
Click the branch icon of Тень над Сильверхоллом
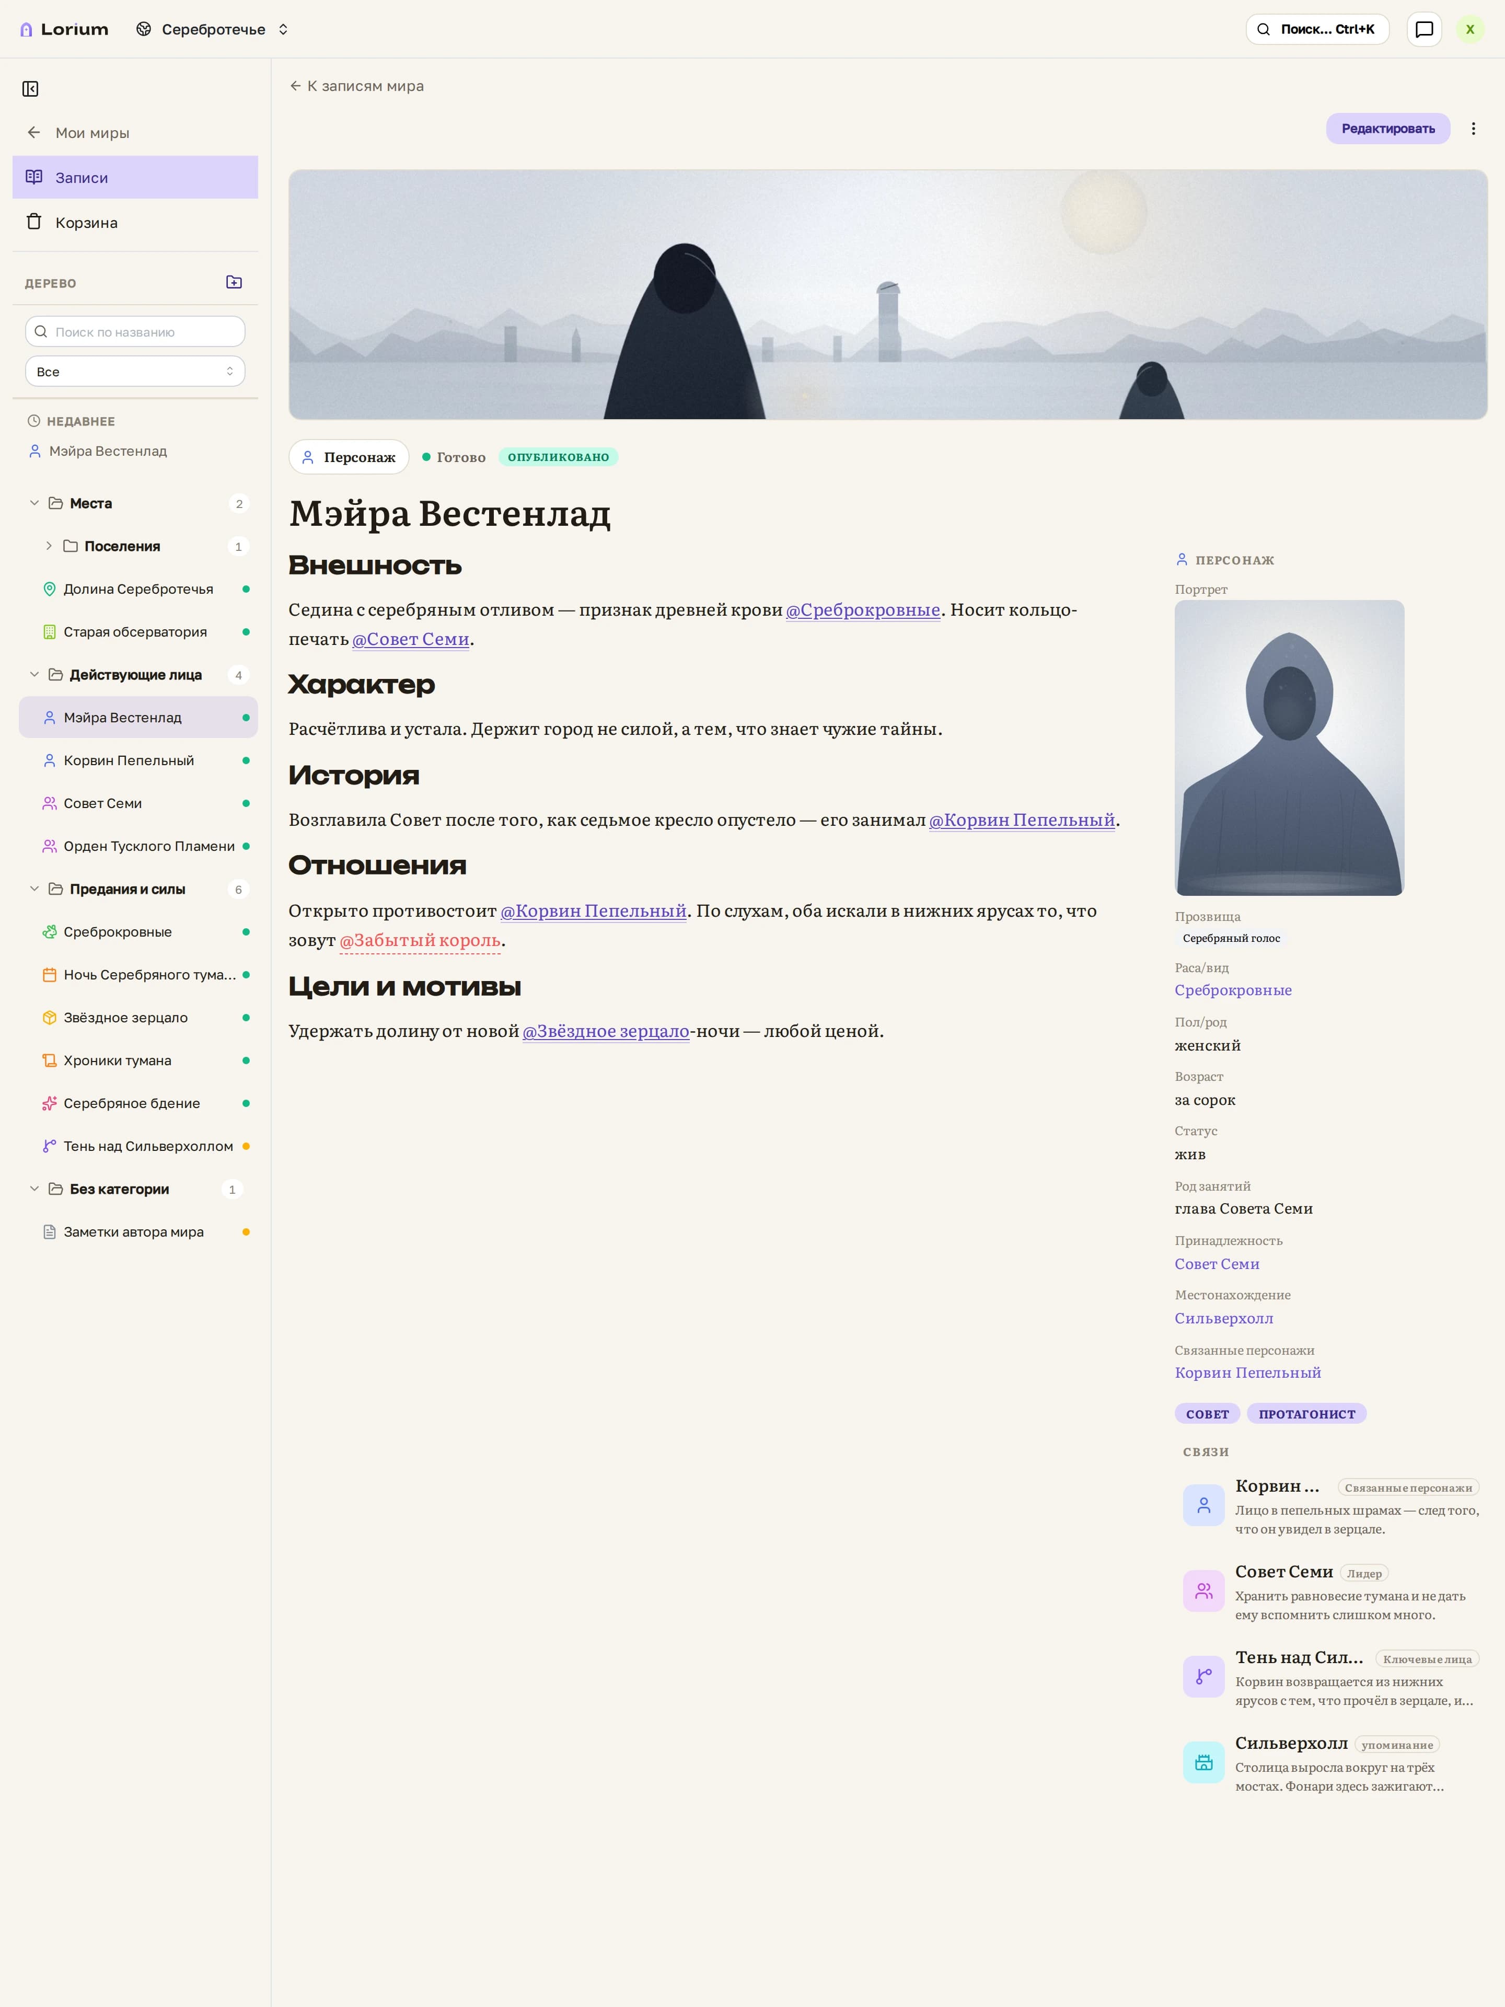pos(50,1147)
